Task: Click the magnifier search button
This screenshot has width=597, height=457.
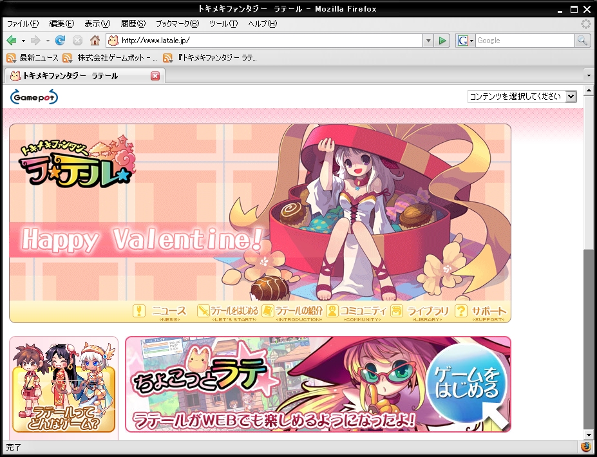Action: [x=583, y=41]
